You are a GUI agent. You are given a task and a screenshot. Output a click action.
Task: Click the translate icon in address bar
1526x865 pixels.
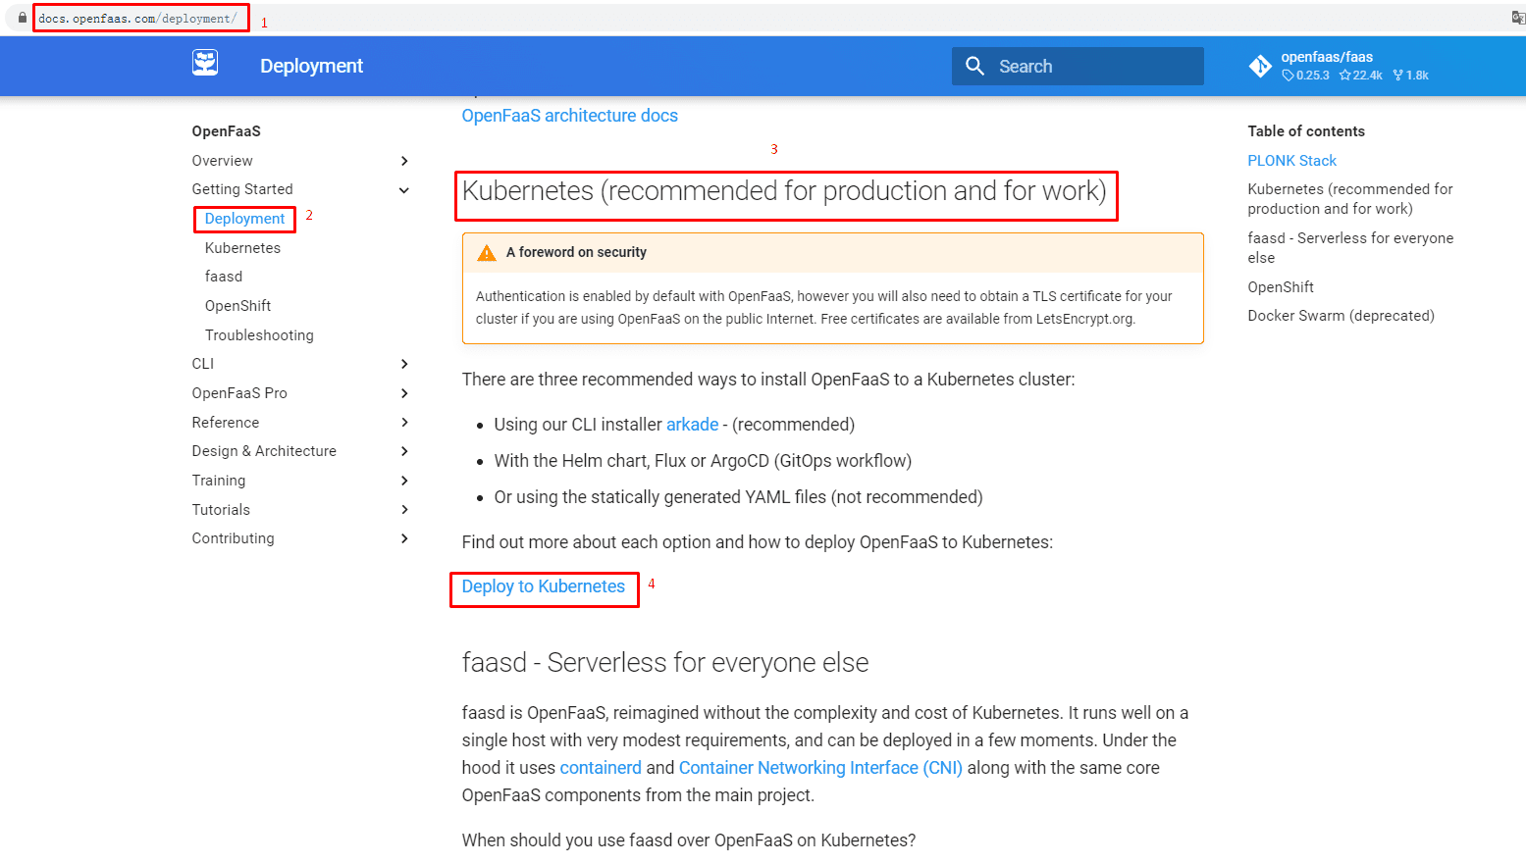1518,18
